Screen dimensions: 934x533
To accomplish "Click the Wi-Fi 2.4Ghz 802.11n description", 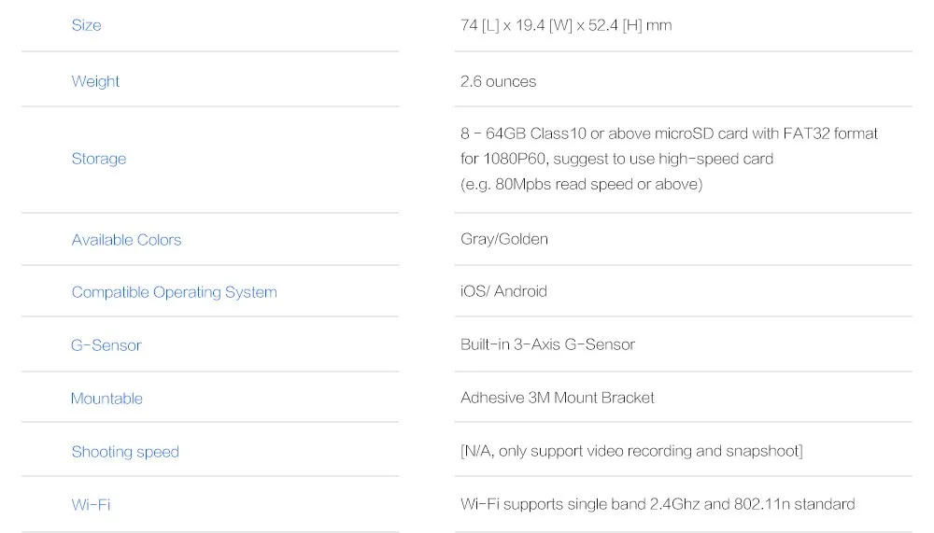I will click(658, 504).
